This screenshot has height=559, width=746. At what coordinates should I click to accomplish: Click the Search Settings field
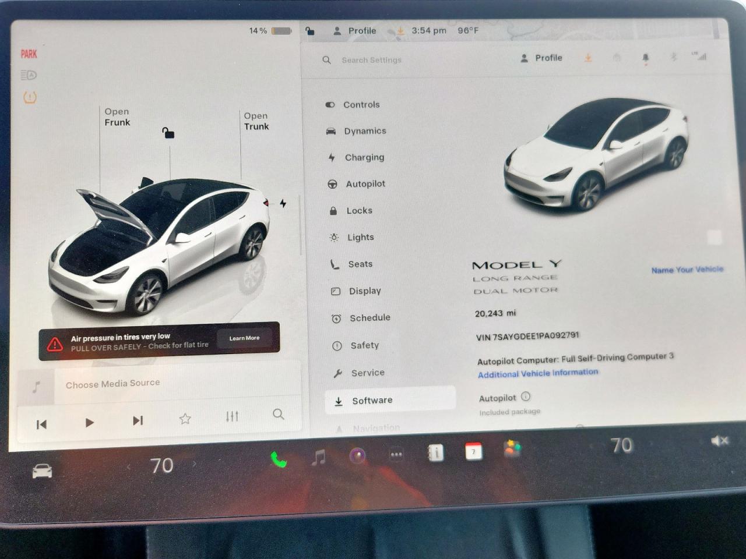click(372, 60)
